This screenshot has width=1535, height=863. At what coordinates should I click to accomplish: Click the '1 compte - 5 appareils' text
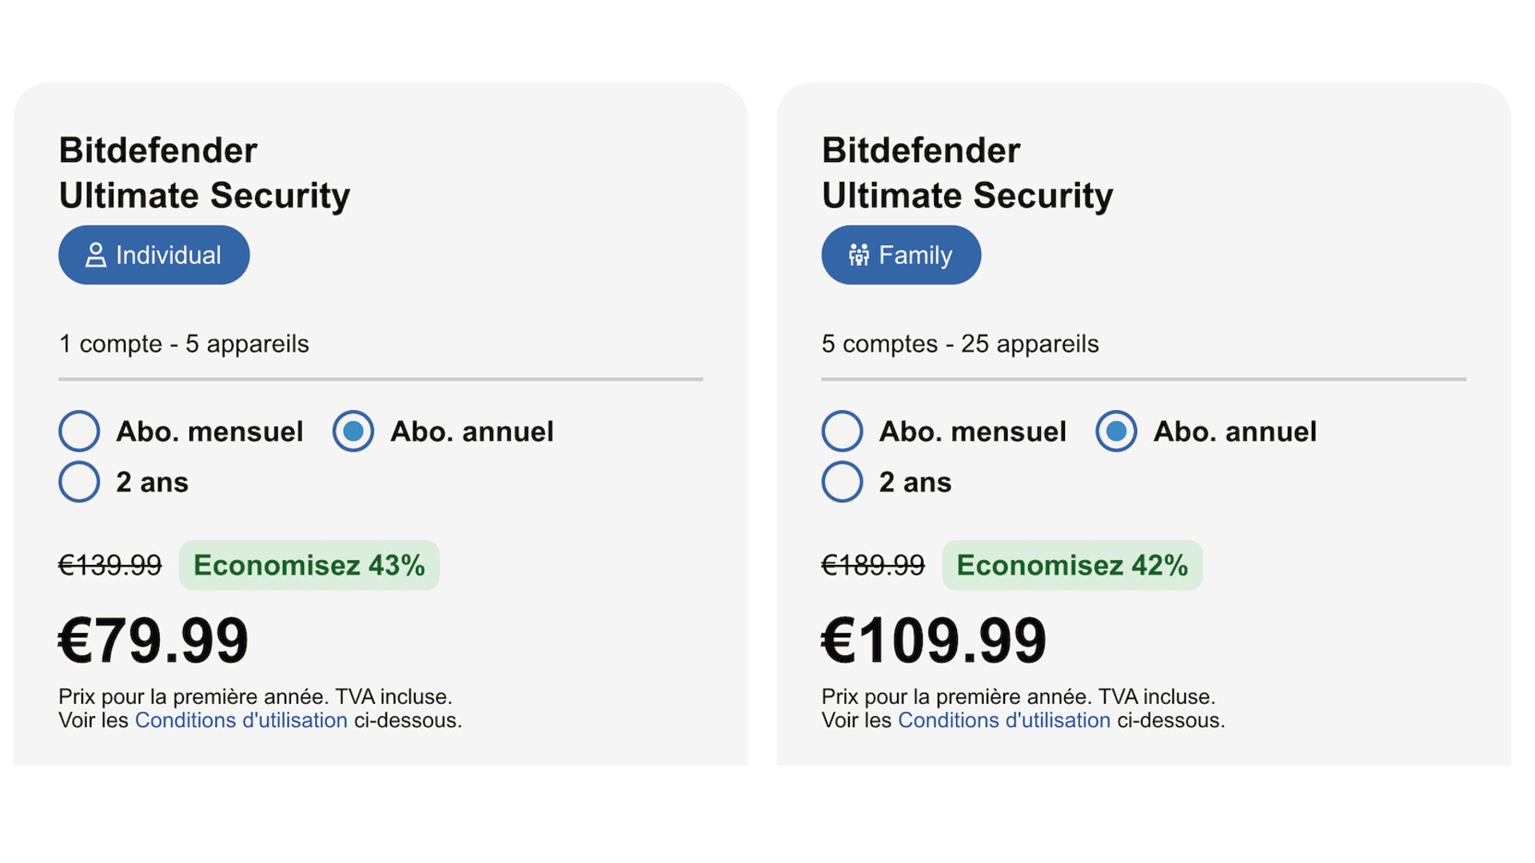pos(184,344)
